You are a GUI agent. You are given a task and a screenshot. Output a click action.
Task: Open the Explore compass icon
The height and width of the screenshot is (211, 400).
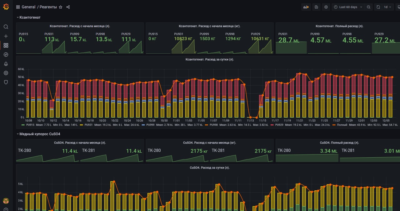pyautogui.click(x=6, y=55)
